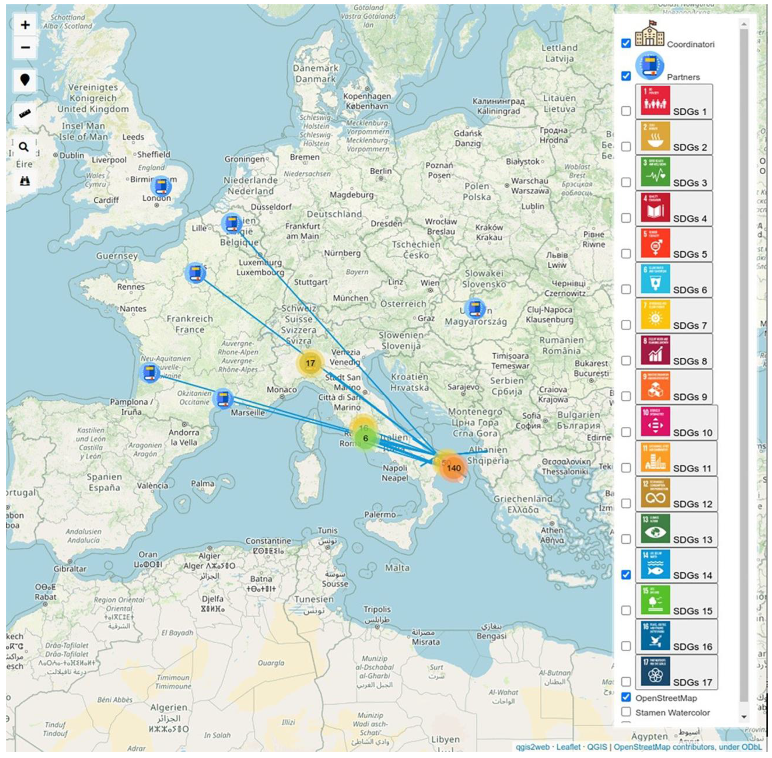The image size is (772, 758).
Task: Click the zoom in plus button
Action: 25,25
